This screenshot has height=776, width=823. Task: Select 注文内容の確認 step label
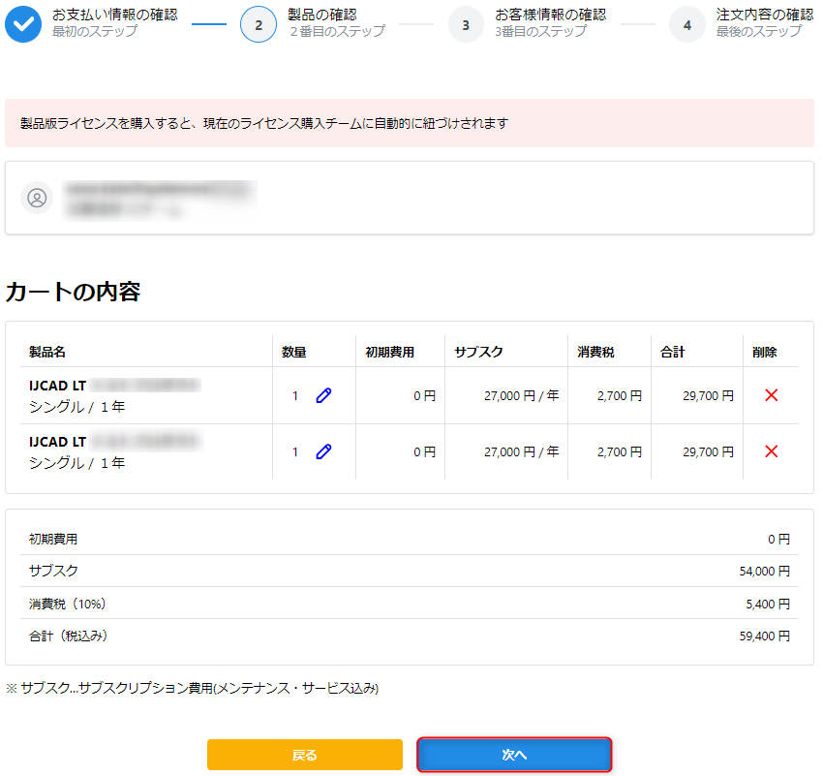pyautogui.click(x=765, y=15)
